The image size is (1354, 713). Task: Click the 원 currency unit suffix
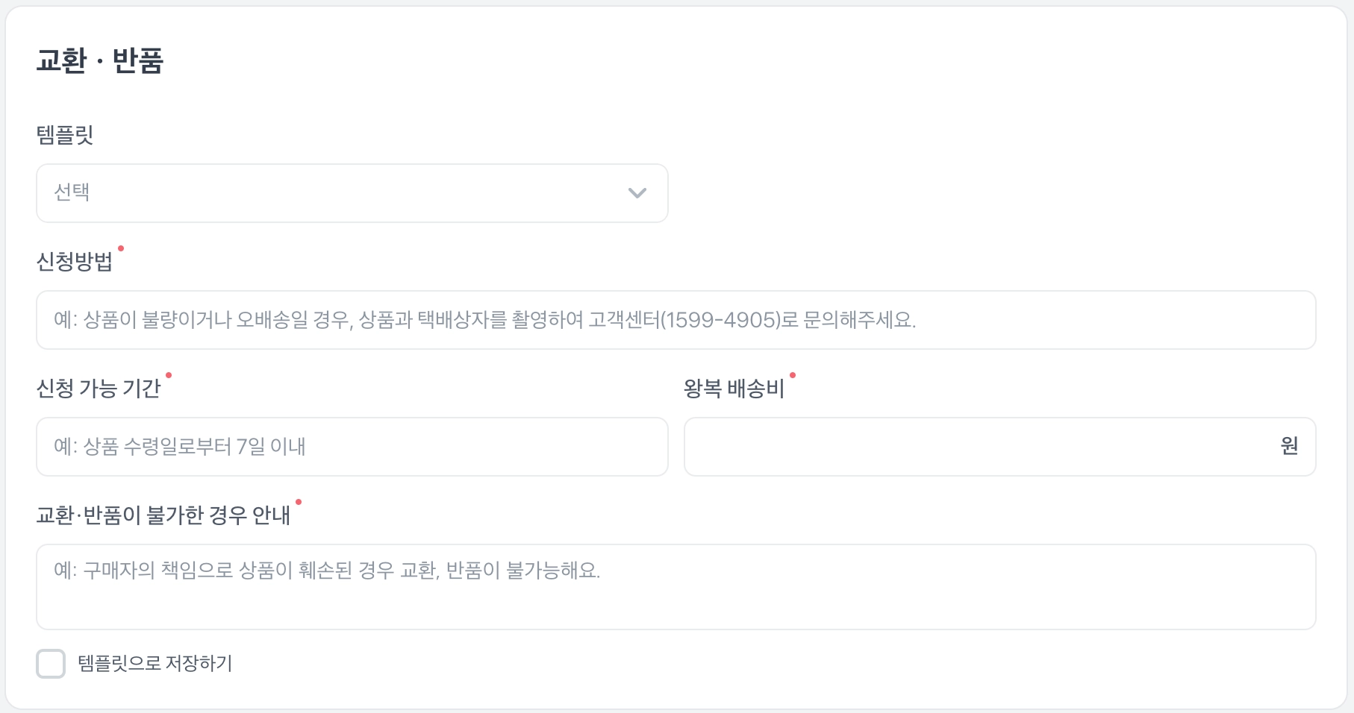click(1289, 446)
